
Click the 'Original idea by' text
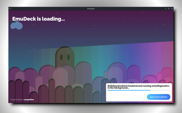(17, 99)
